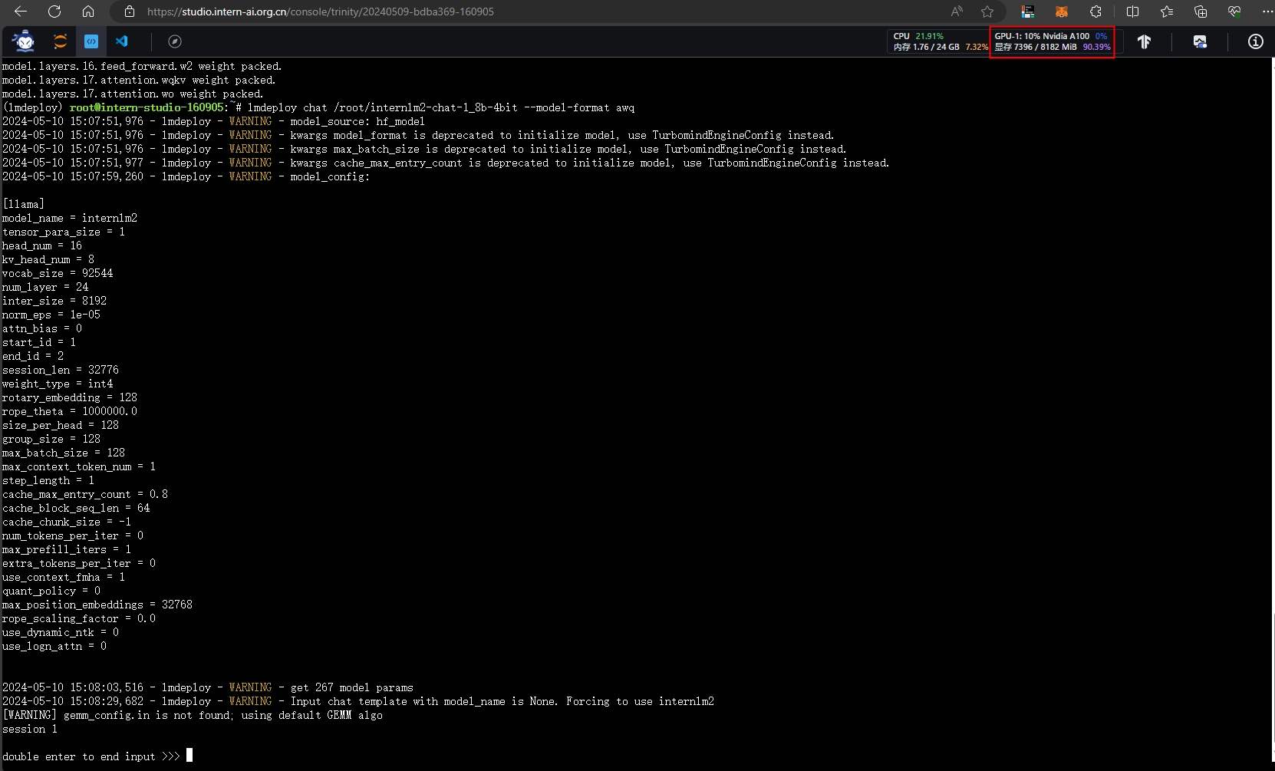This screenshot has height=771, width=1275.
Task: Click 'model_source: hf_model' warning line
Action: coord(214,121)
